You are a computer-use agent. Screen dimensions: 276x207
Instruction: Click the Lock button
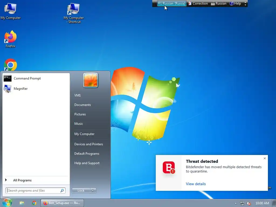[x=81, y=191]
